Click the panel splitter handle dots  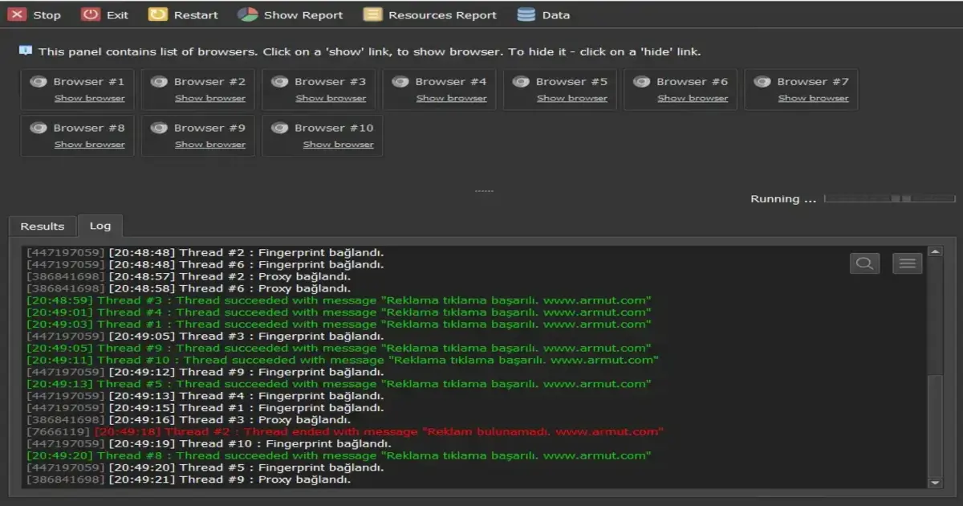484,191
